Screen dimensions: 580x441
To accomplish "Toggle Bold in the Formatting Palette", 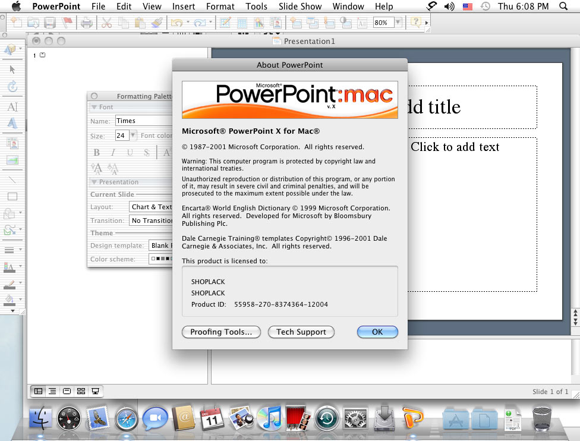I will point(97,153).
